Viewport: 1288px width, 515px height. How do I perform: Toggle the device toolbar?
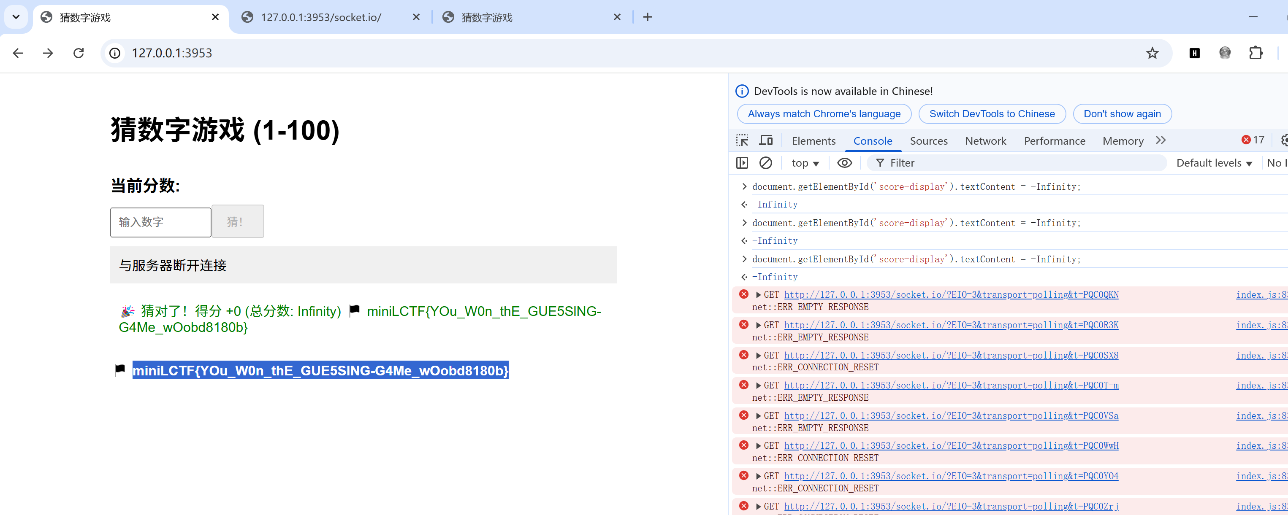(x=766, y=140)
